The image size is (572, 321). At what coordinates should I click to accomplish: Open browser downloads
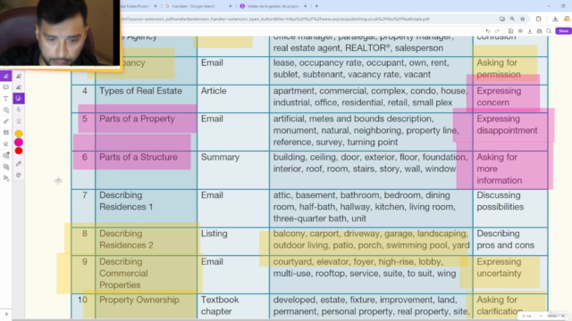pyautogui.click(x=555, y=19)
